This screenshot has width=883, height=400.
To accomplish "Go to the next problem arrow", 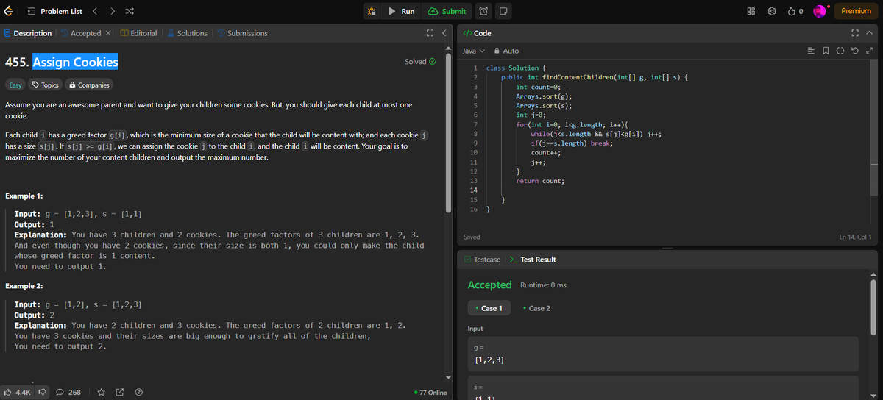I will 112,11.
